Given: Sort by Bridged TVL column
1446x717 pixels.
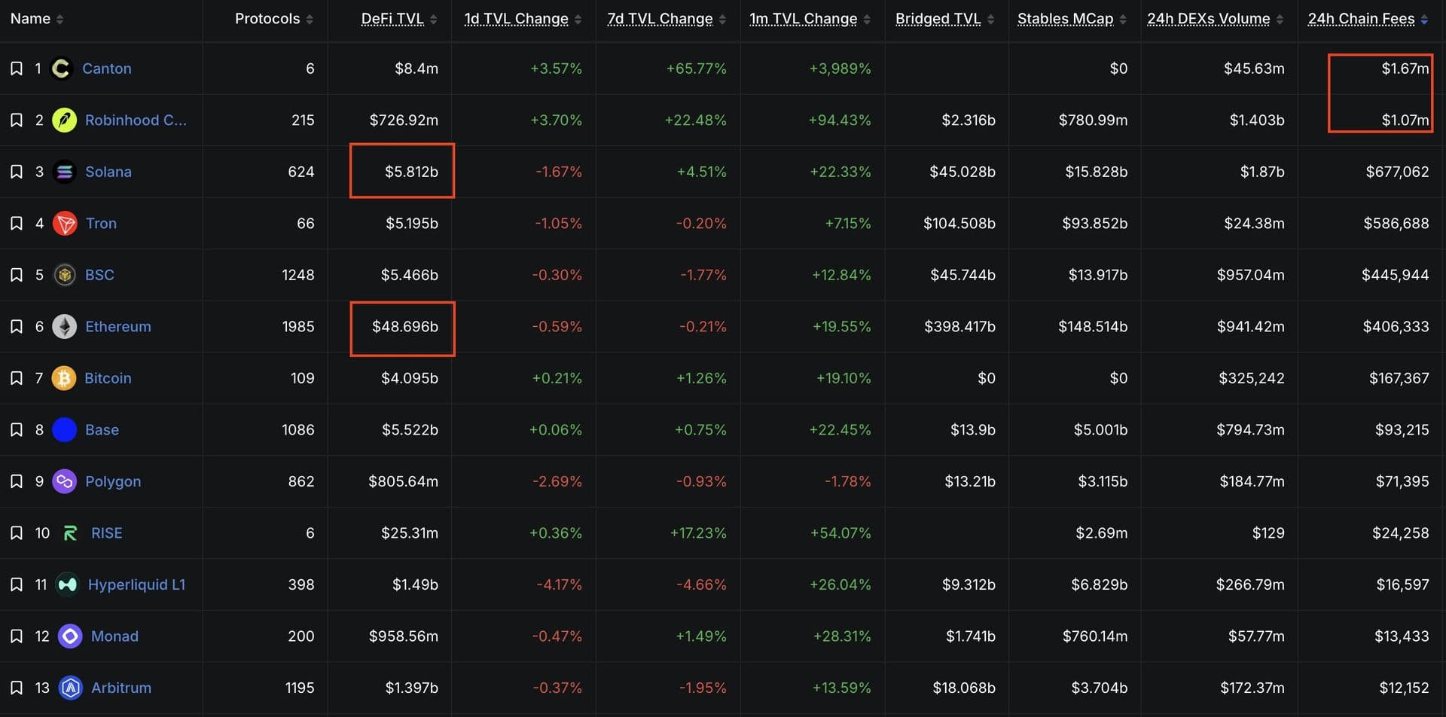Looking at the screenshot, I should click(945, 19).
